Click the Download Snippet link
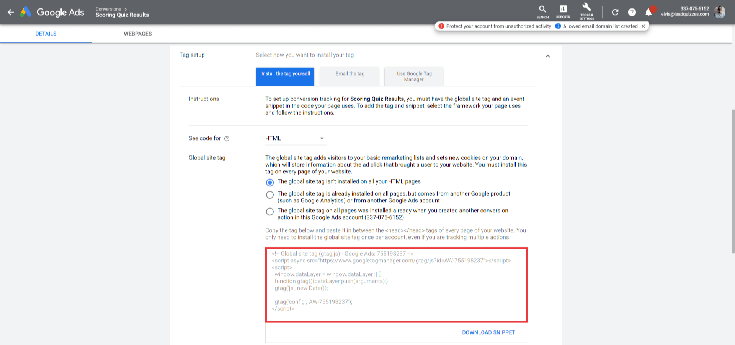 tap(488, 332)
